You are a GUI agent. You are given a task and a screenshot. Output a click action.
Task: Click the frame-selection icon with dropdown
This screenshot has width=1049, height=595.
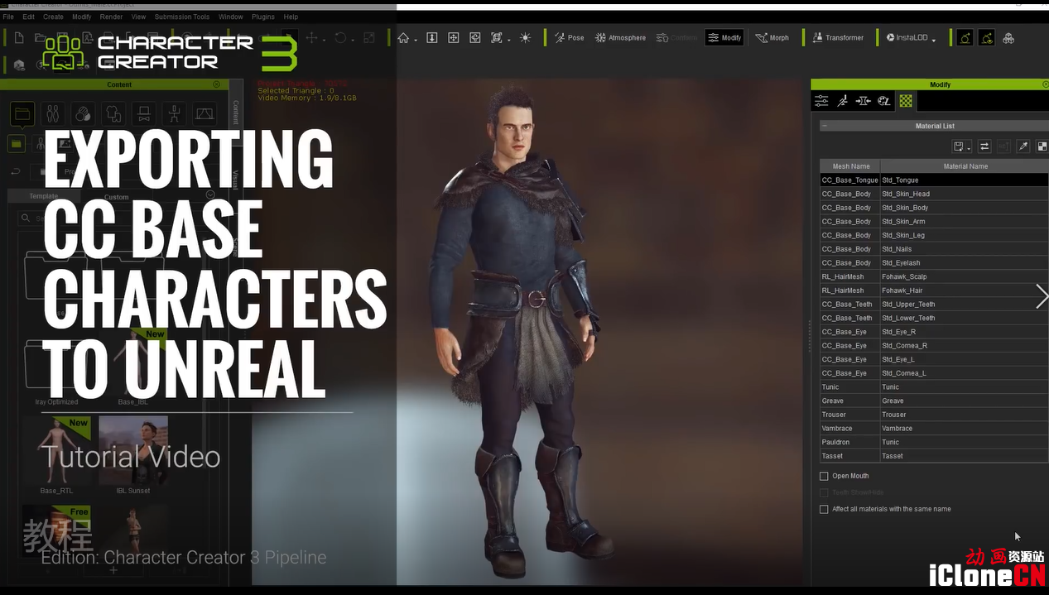pos(497,38)
